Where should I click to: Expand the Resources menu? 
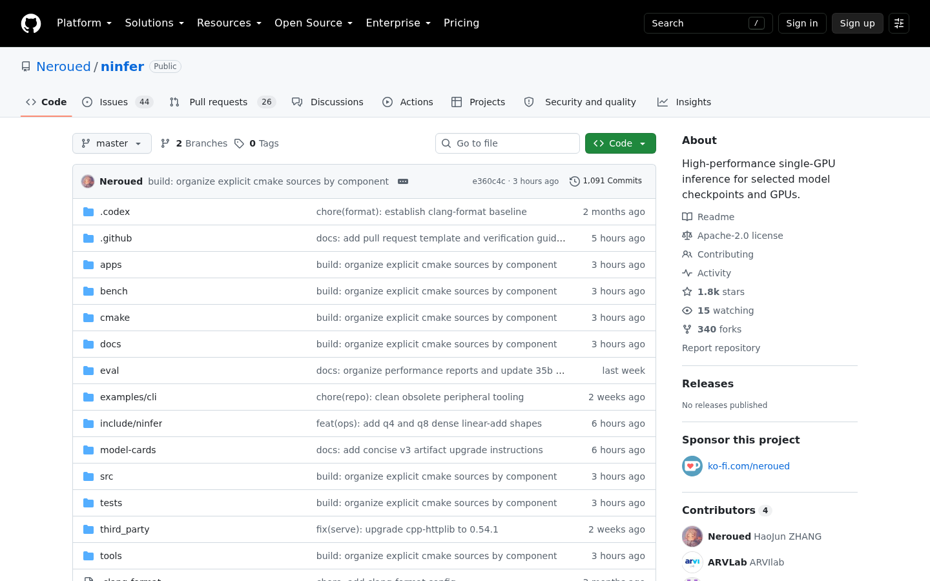tap(229, 23)
